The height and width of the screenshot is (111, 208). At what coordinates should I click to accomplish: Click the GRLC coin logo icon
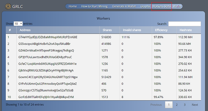pyautogui.click(x=8, y=6)
